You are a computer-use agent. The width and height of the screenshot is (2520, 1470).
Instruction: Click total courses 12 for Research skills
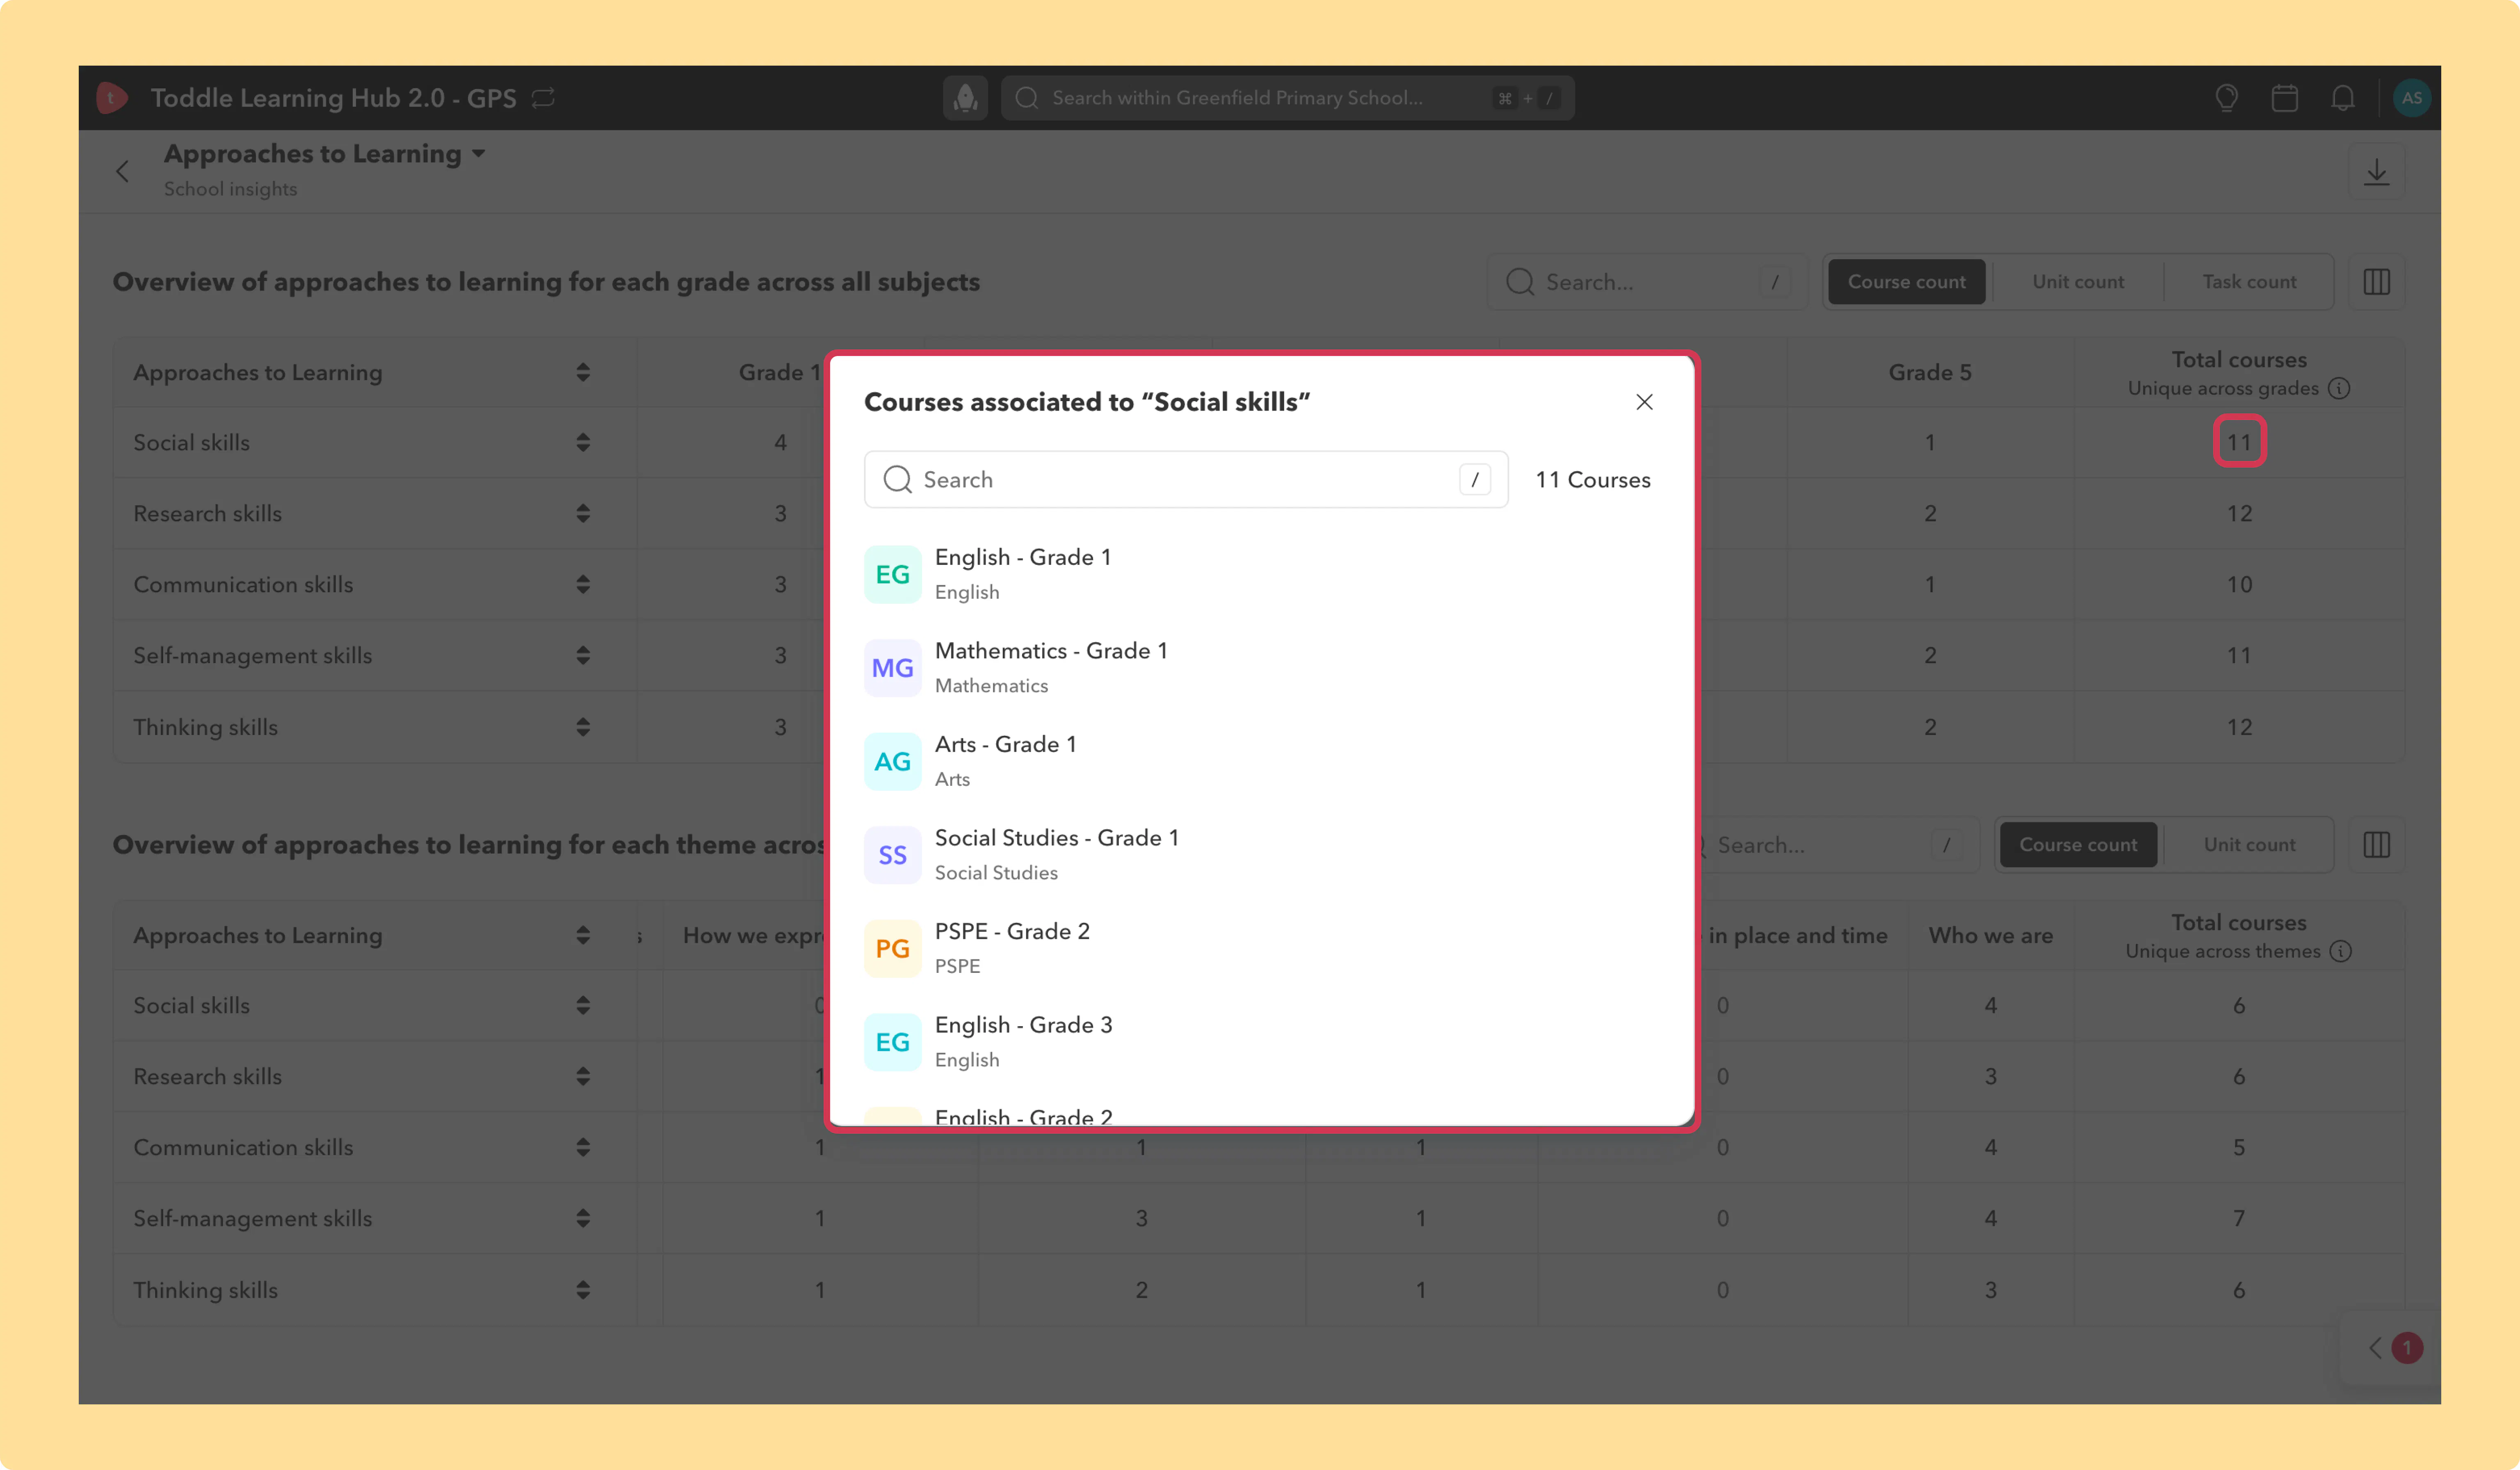pyautogui.click(x=2239, y=514)
